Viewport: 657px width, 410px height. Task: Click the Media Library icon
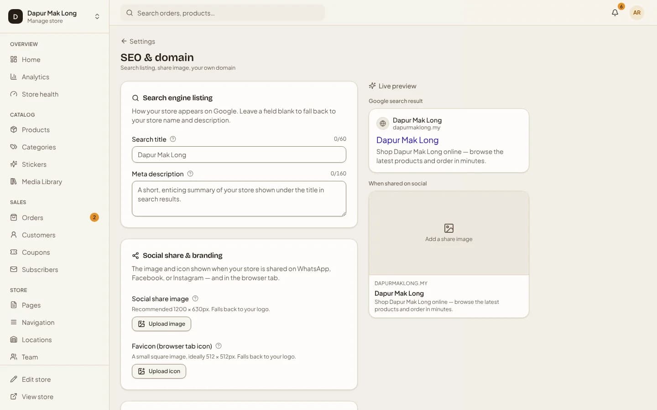point(14,182)
